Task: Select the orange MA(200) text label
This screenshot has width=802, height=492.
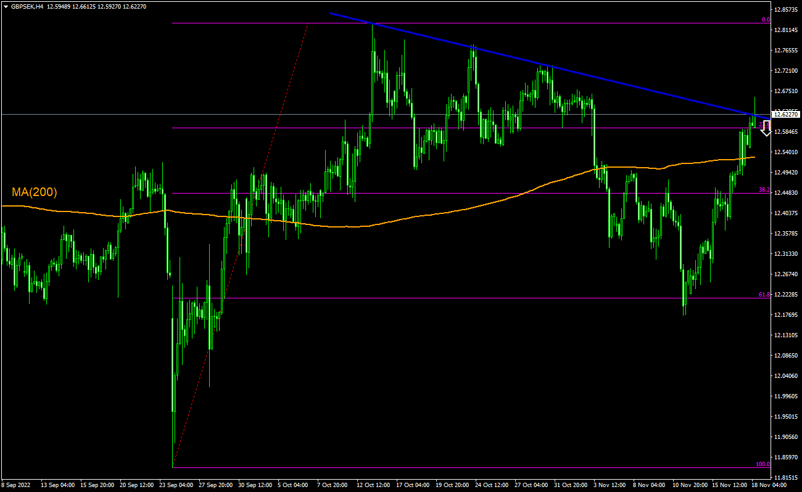Action: pyautogui.click(x=35, y=192)
